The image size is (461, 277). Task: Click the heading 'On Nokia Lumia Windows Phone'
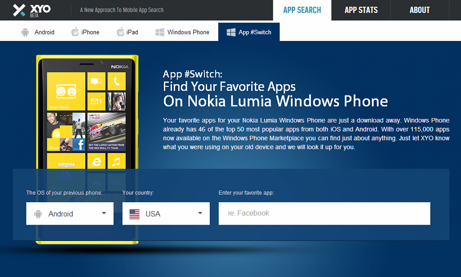tap(276, 101)
